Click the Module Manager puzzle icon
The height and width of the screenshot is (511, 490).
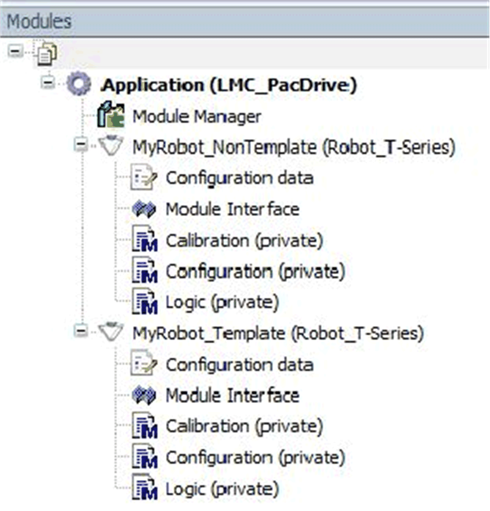pyautogui.click(x=111, y=116)
